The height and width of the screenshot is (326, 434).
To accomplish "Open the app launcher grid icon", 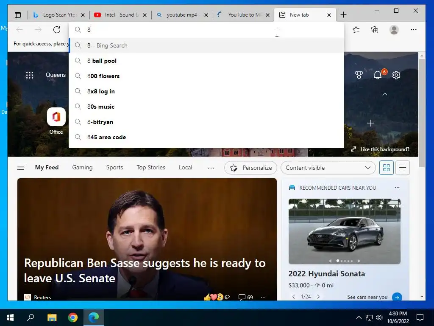I will click(30, 75).
